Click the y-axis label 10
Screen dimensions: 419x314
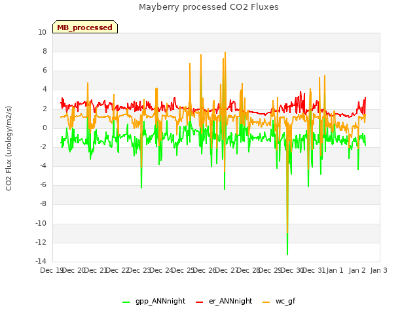point(42,32)
